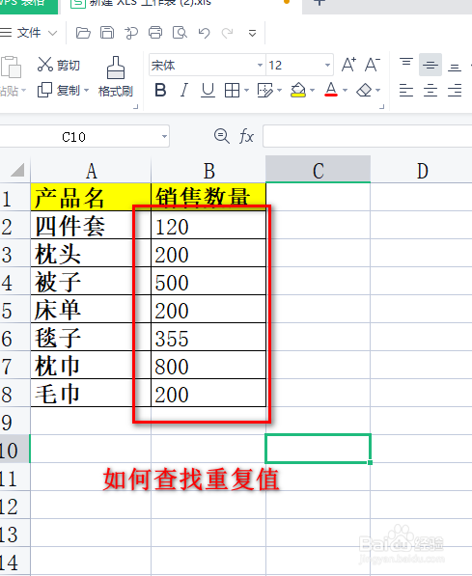Click cell containing 被子
Viewport: 472px width, 576px height.
[x=91, y=282]
